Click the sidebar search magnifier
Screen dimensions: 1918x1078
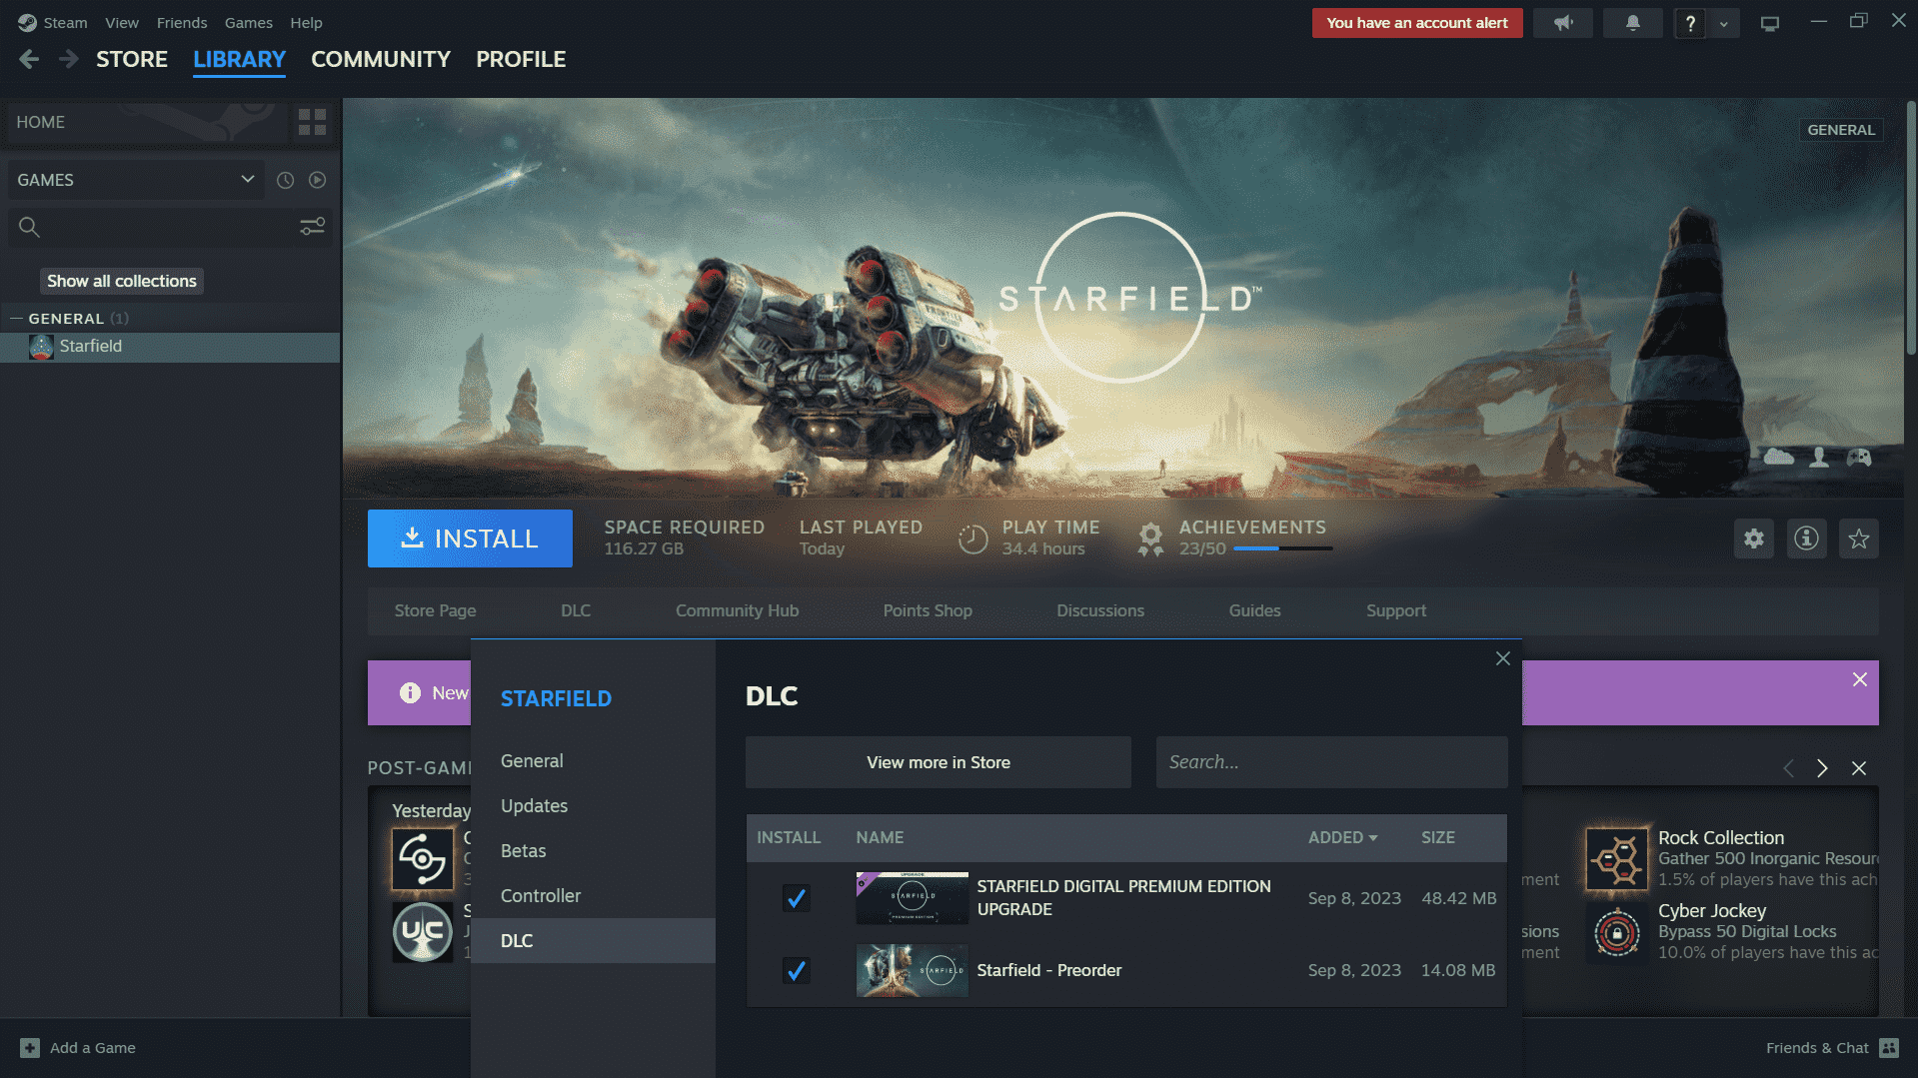29,227
